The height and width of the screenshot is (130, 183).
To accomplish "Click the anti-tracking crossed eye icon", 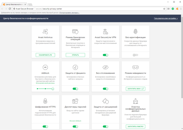I will pos(105,67).
